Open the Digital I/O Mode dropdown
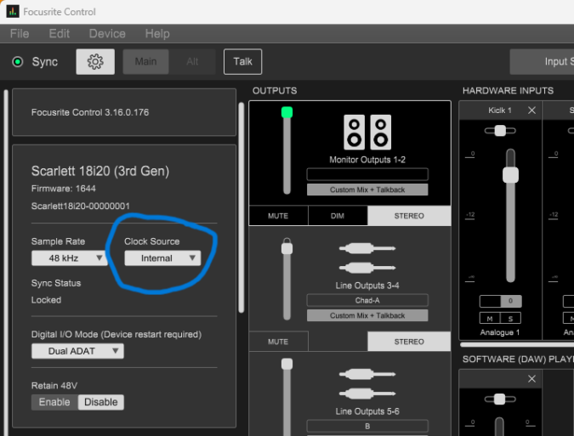This screenshot has width=574, height=436. tap(77, 351)
